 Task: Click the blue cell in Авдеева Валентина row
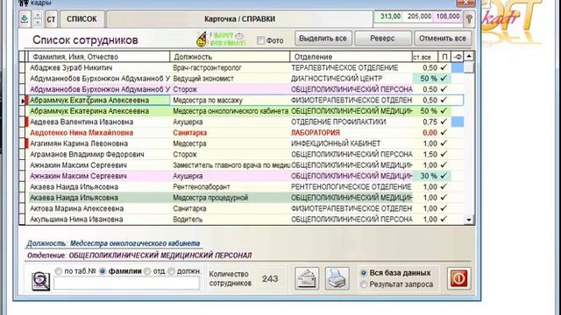(458, 122)
